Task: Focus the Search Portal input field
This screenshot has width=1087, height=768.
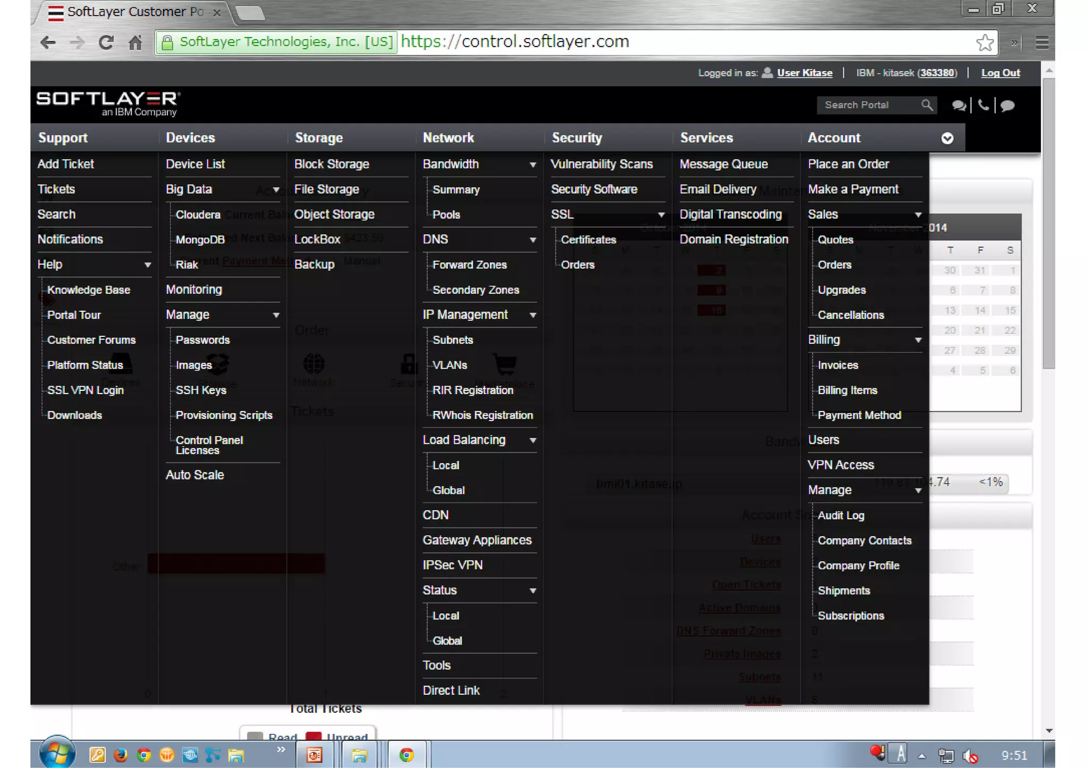Action: pos(869,105)
